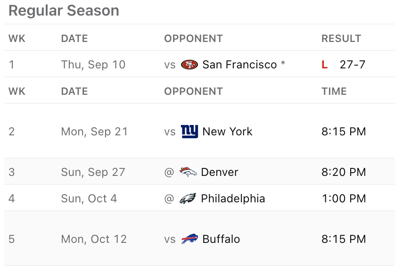The height and width of the screenshot is (266, 395).
Task: Click the RESULT column header
Action: pyautogui.click(x=341, y=39)
